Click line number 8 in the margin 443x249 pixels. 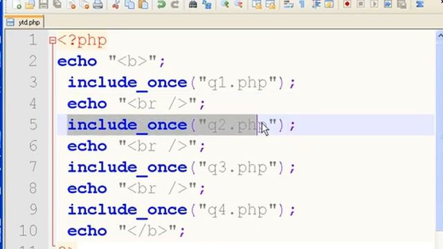coord(33,188)
